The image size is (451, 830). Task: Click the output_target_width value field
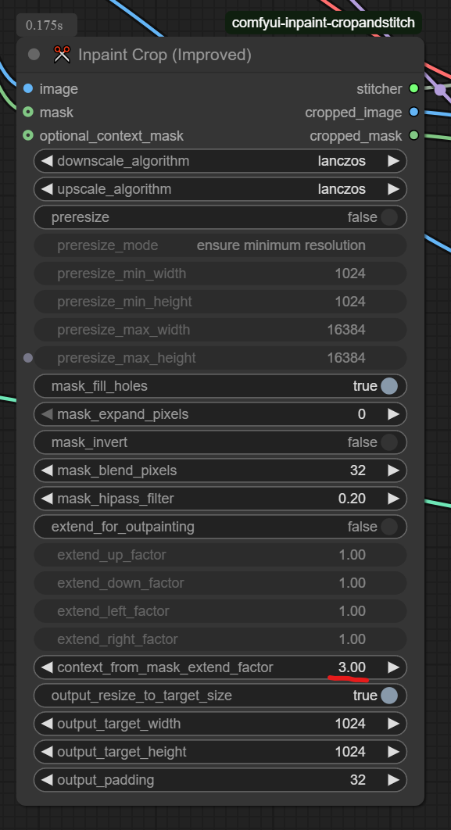pos(220,724)
